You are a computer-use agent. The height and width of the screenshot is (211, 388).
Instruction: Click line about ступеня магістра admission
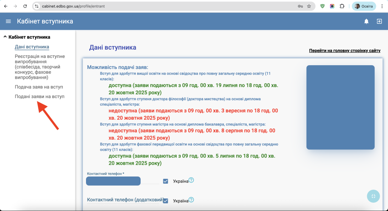(x=183, y=124)
